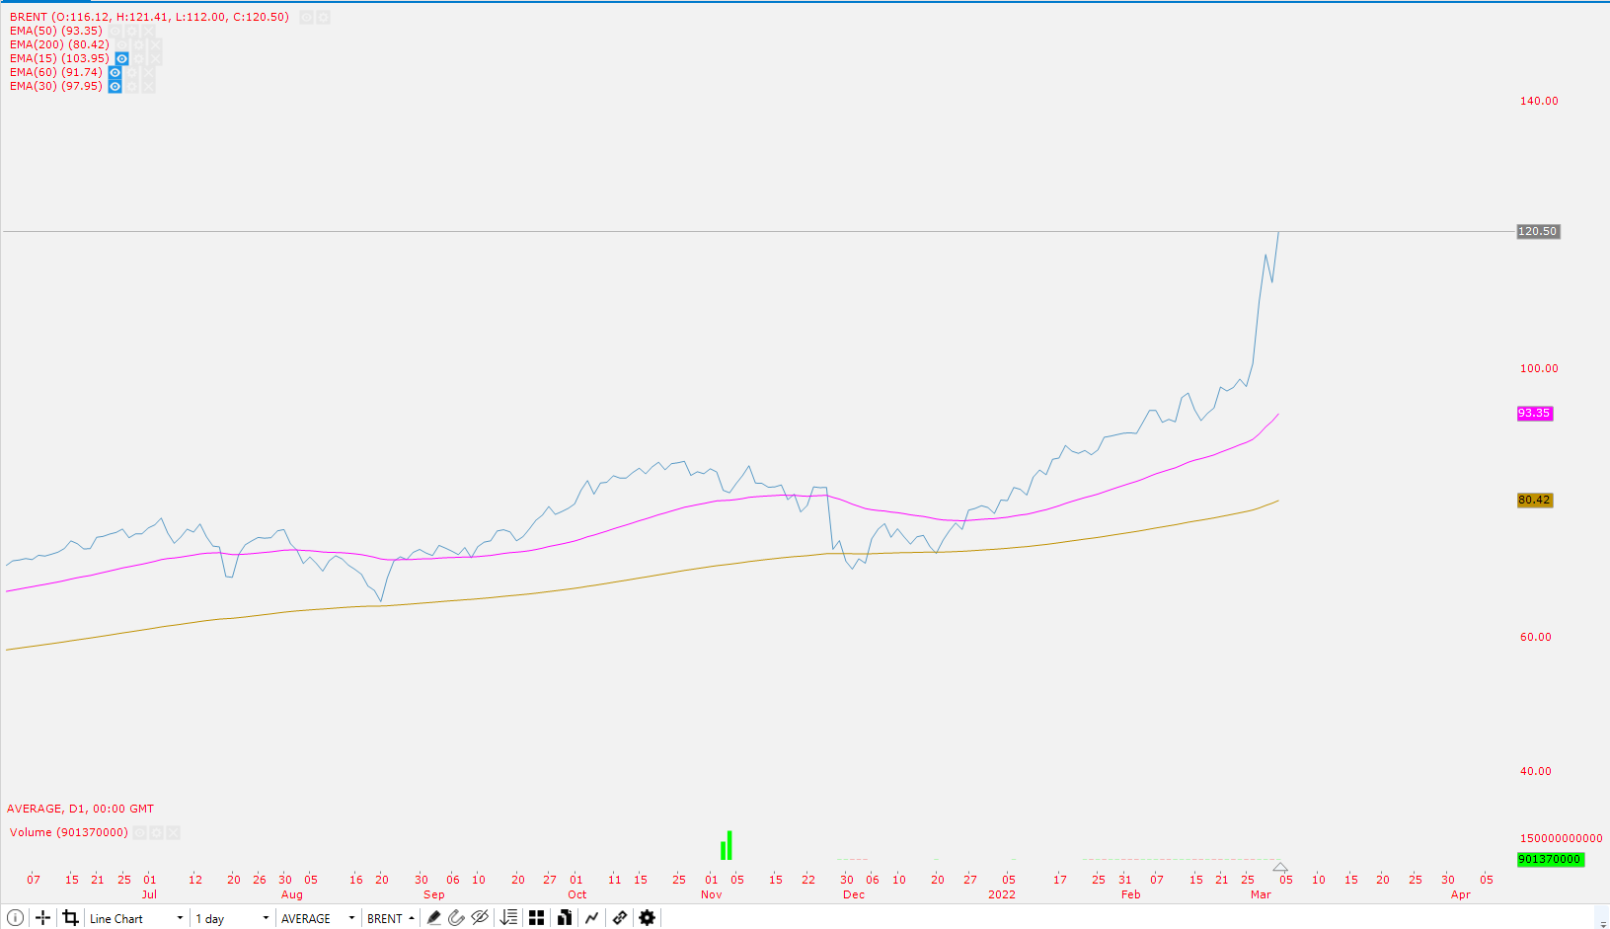Screen dimensions: 1610x929
Task: Hide all drawings with crossed-eye icon
Action: 480,917
